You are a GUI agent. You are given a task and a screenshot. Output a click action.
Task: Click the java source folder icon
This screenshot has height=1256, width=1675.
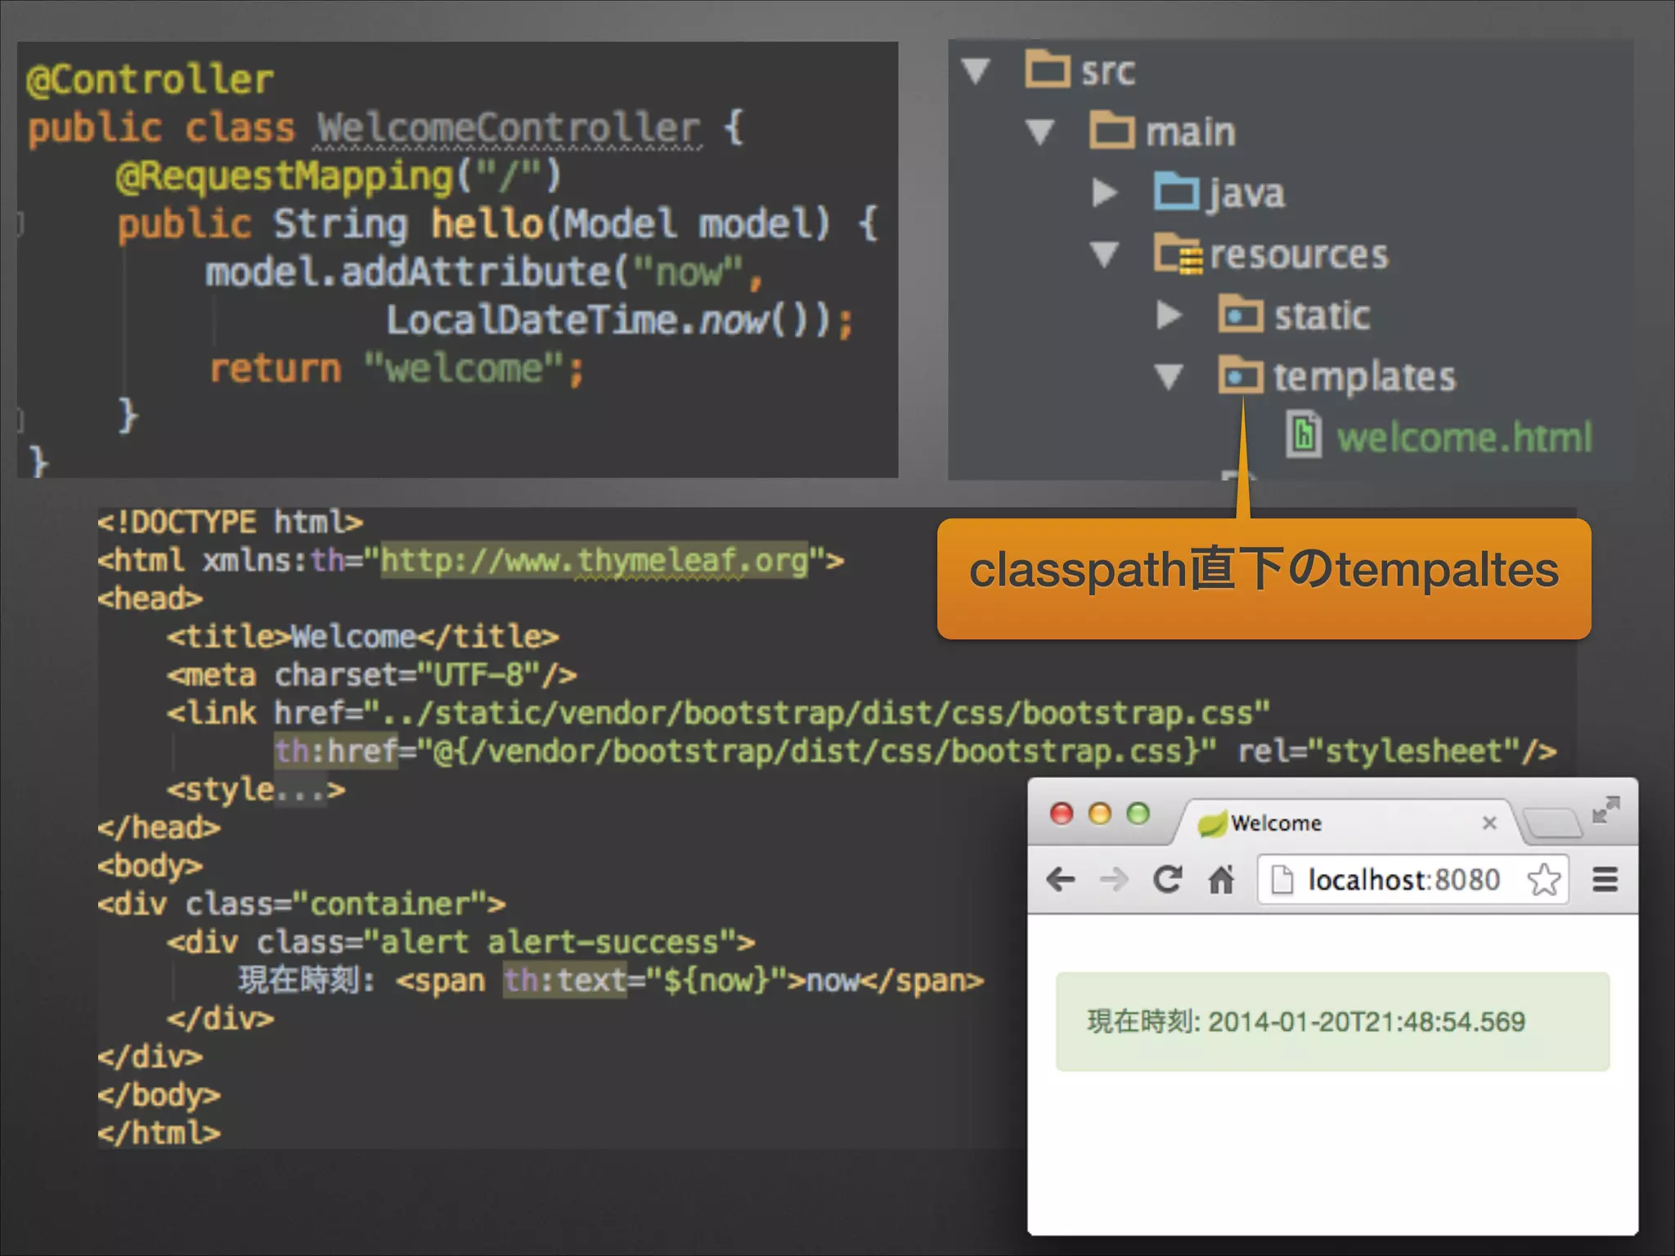point(1177,191)
